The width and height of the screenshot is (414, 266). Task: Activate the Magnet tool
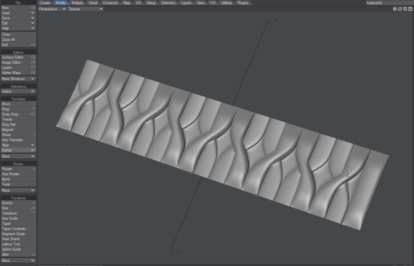[18, 130]
